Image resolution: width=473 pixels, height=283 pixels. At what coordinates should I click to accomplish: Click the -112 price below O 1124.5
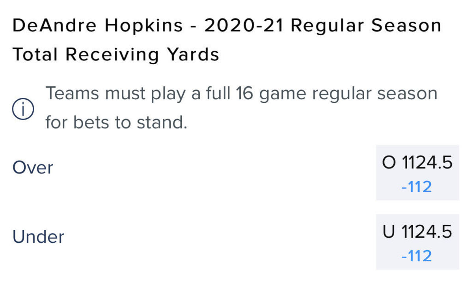point(417,187)
